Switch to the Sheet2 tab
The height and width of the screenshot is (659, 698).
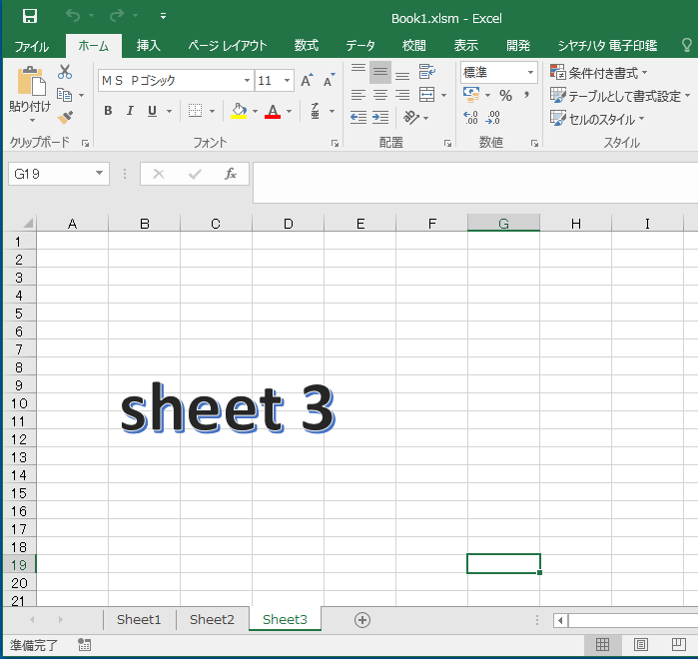212,619
